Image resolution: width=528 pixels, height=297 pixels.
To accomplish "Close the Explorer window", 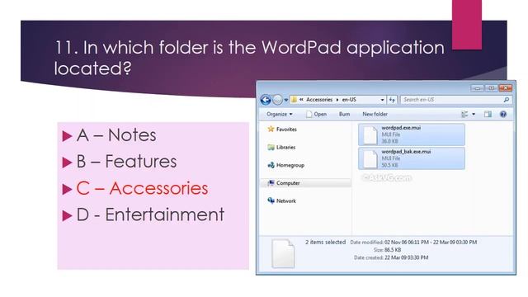I will point(506,88).
